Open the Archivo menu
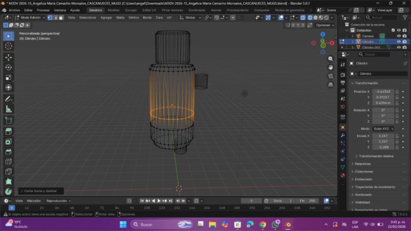 (15, 10)
